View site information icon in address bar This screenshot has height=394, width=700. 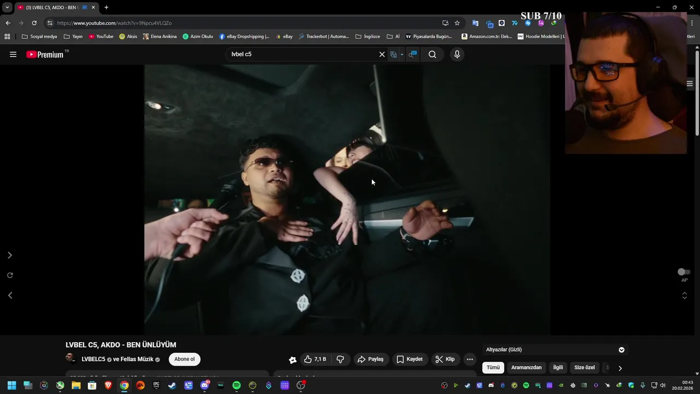pyautogui.click(x=50, y=23)
